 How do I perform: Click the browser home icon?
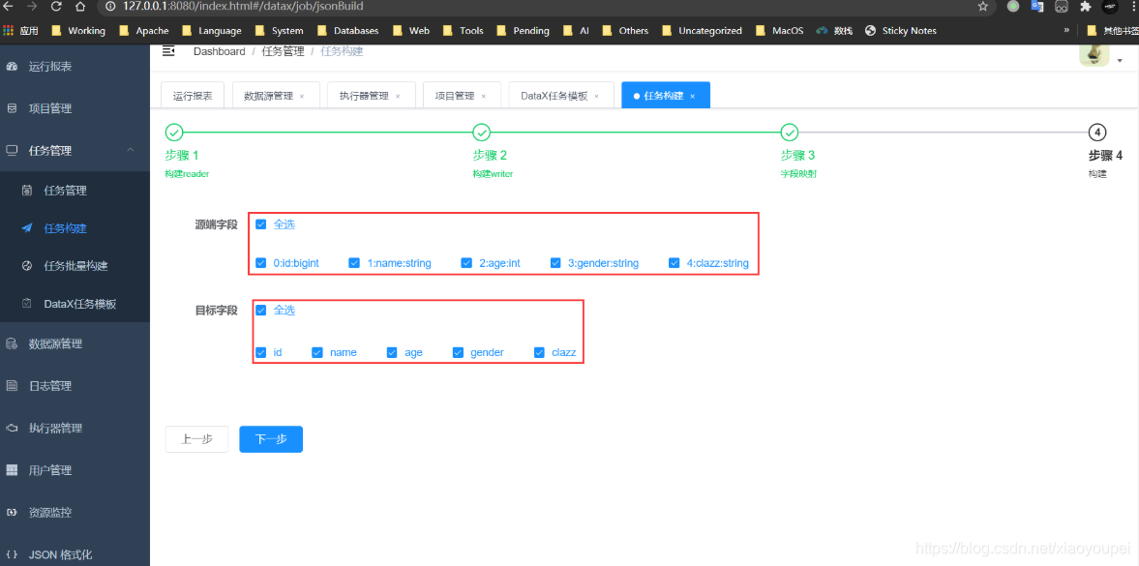(80, 7)
